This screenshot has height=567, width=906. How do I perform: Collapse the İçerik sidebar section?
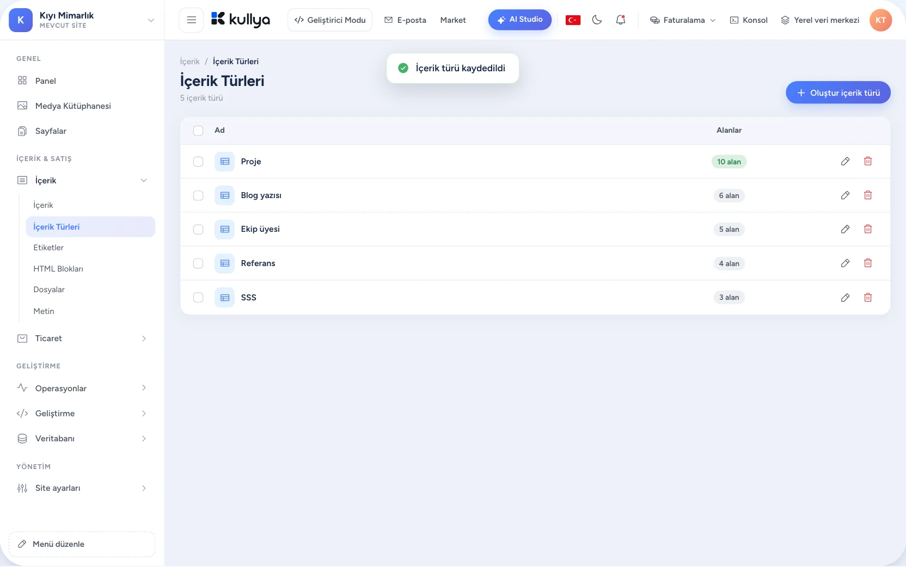coord(82,181)
